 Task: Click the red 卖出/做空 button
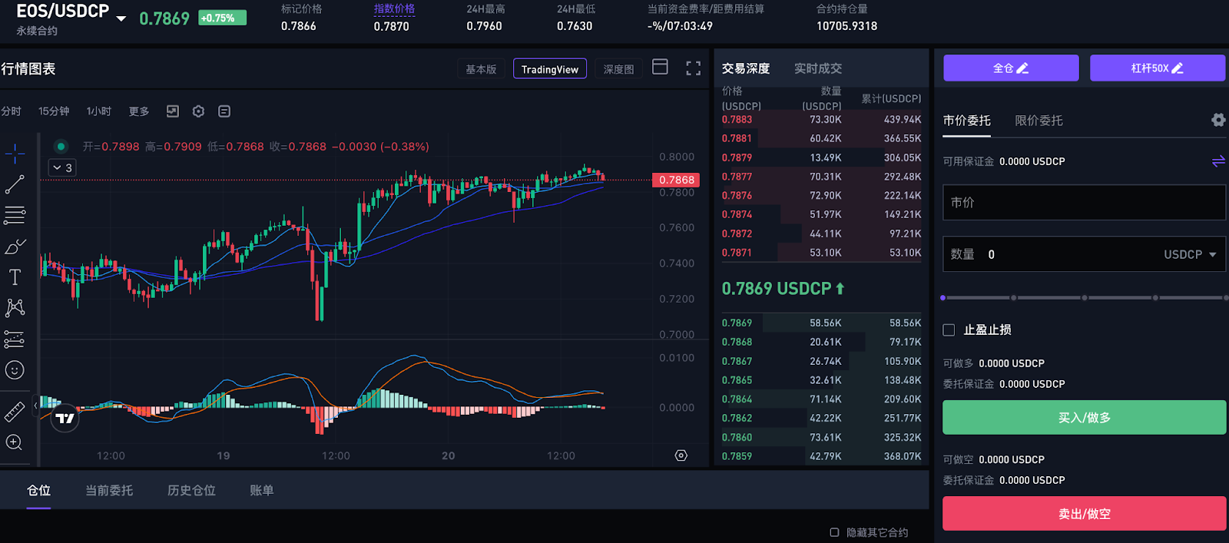pos(1085,513)
